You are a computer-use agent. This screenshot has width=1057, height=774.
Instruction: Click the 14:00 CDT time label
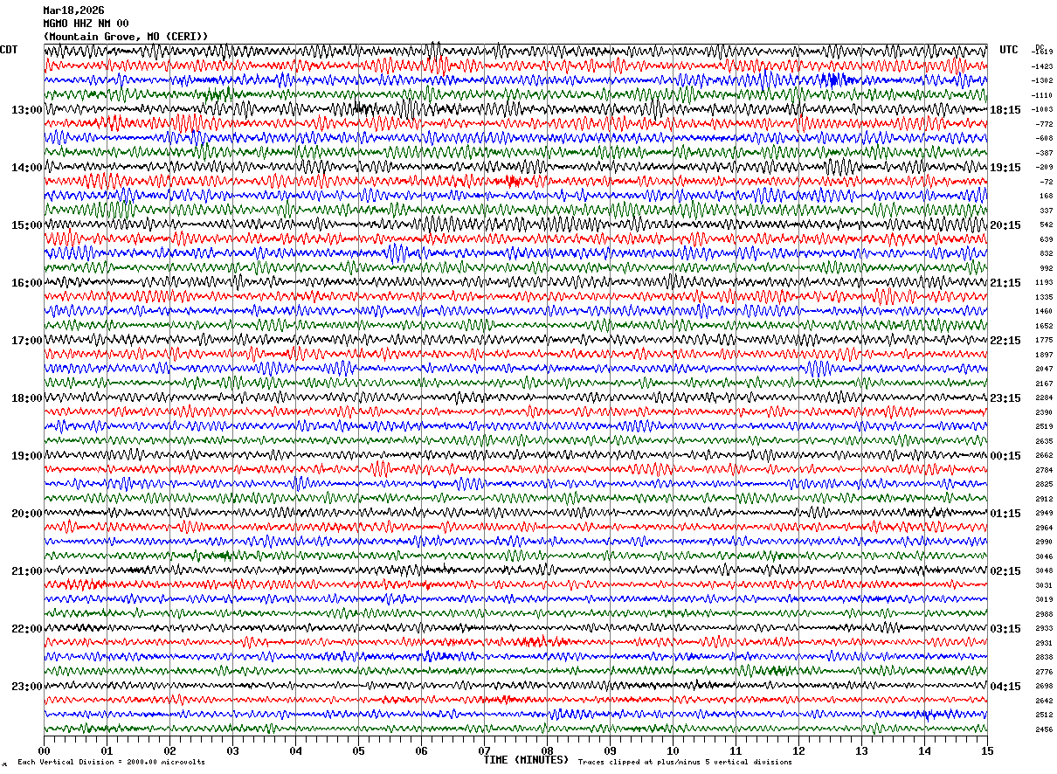point(26,168)
